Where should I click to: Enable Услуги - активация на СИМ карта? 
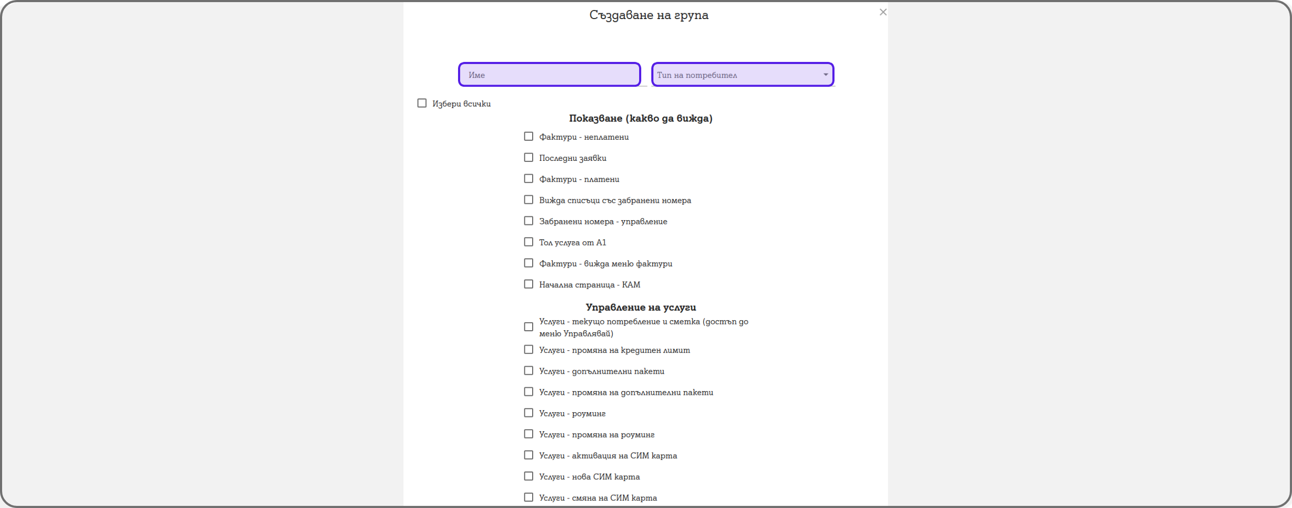coord(528,456)
